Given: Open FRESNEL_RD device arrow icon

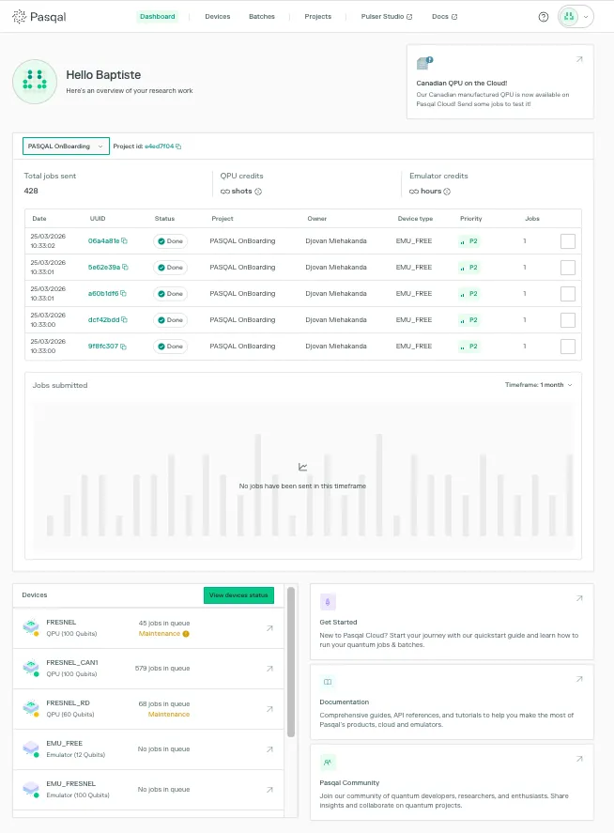Looking at the screenshot, I should 269,709.
